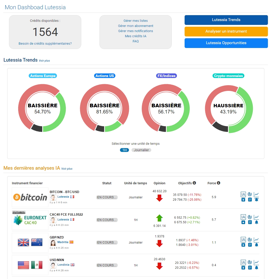The width and height of the screenshot is (271, 279).
Task: Click Voir plus next to Mes dernières analyses IA
Action: pyautogui.click(x=67, y=169)
